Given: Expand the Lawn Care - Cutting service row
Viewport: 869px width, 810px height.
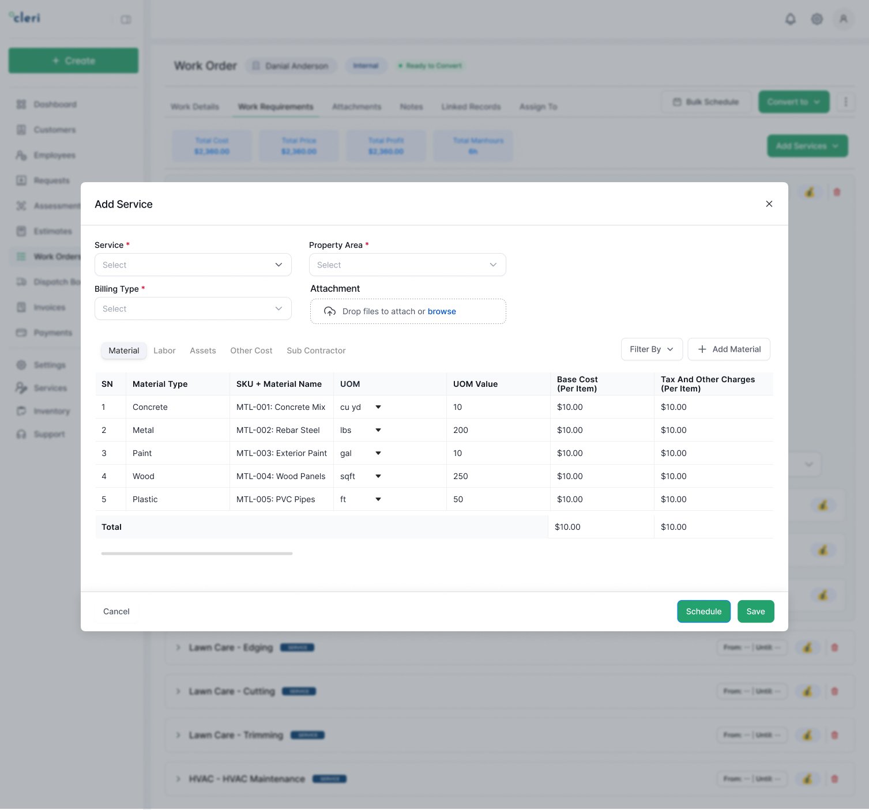Looking at the screenshot, I should tap(178, 691).
